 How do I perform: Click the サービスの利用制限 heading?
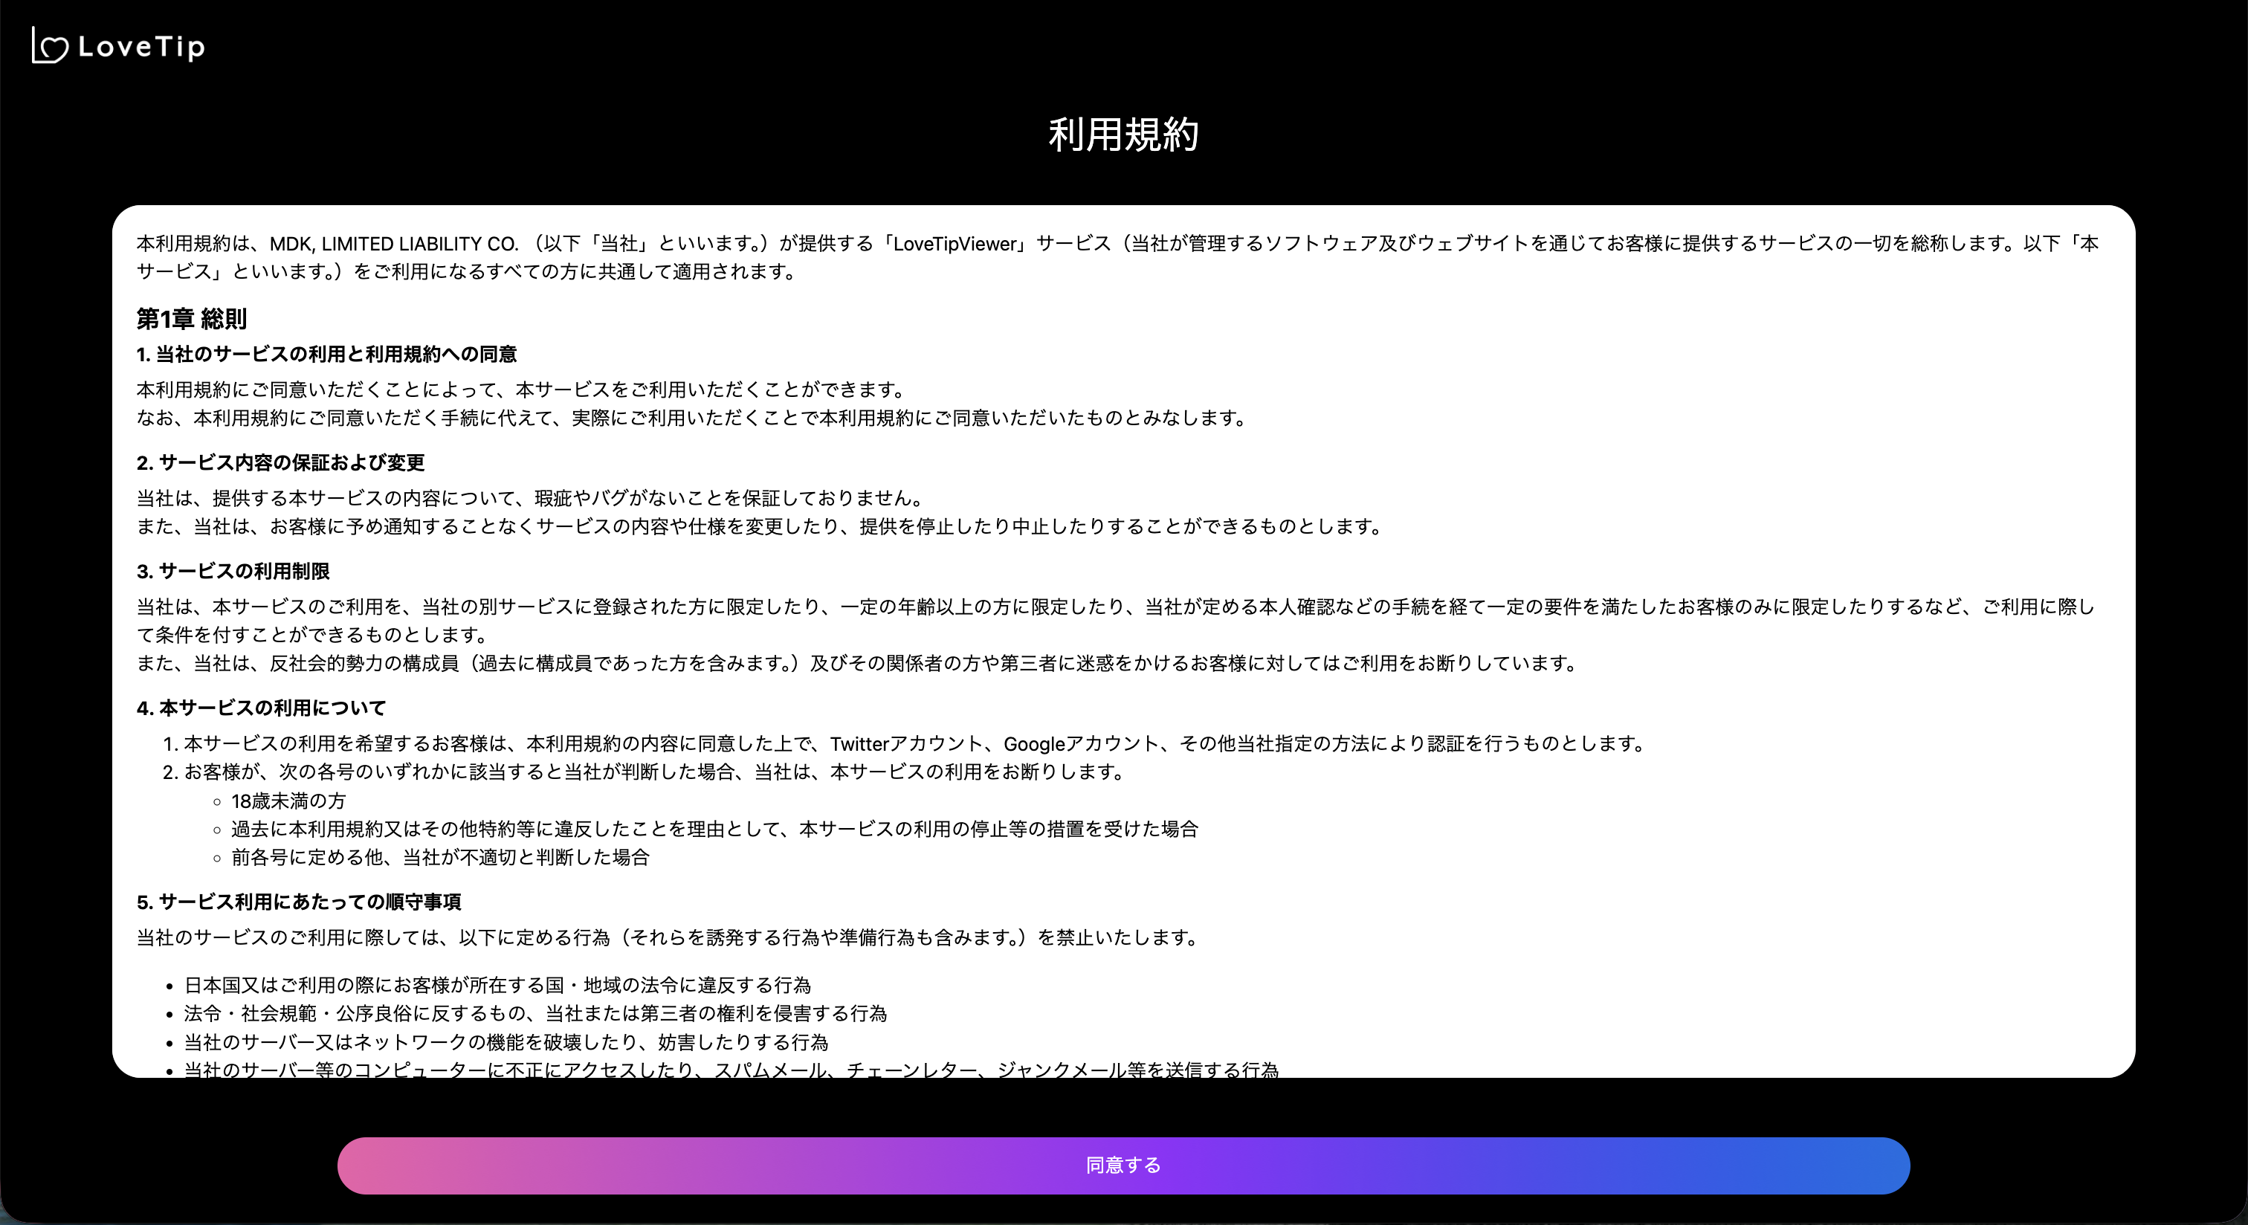point(236,572)
